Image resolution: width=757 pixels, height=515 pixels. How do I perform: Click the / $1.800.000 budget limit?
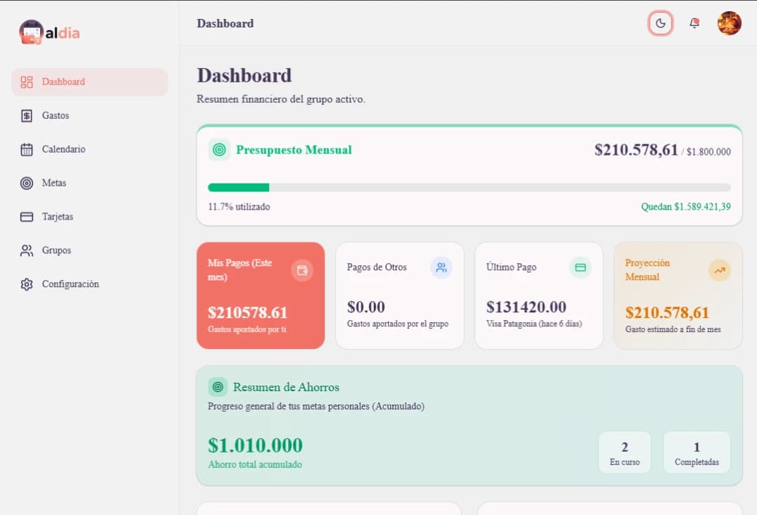pyautogui.click(x=706, y=152)
